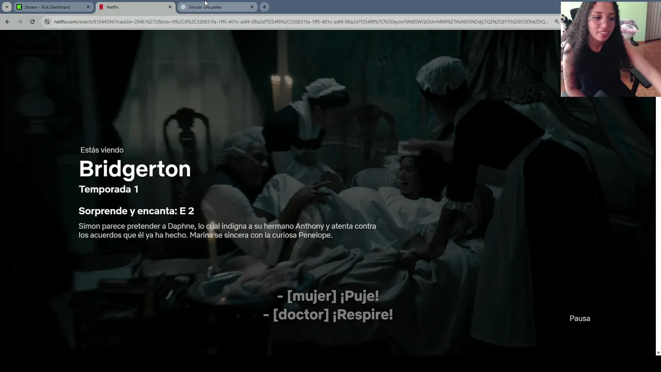
Task: Click the Sorprende y encanta: E 2 episode title
Action: 136,211
